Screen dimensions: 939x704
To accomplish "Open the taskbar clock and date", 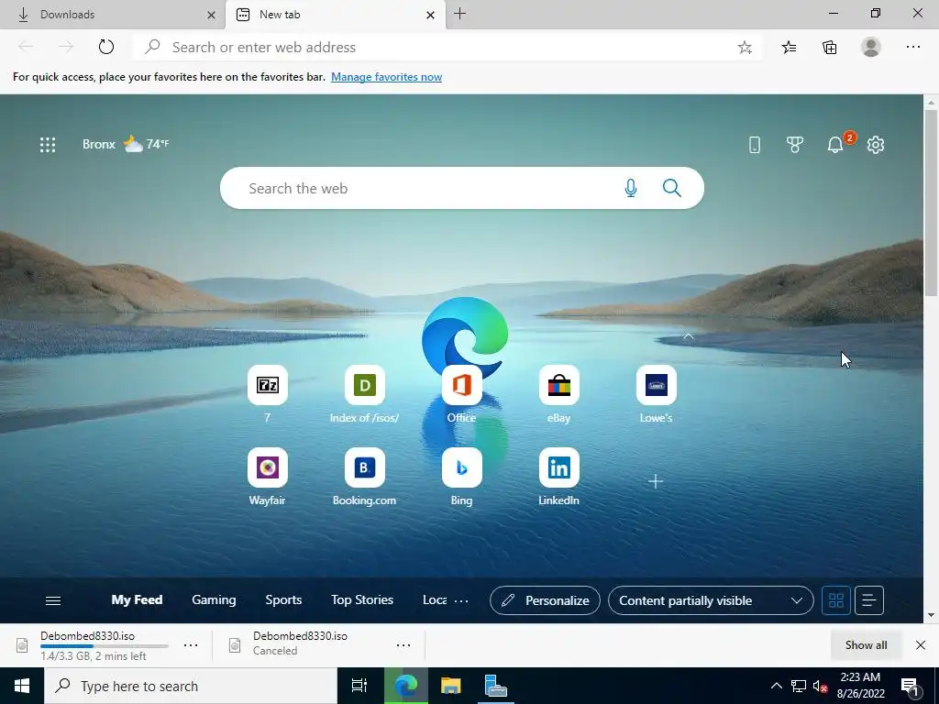I will pyautogui.click(x=860, y=686).
